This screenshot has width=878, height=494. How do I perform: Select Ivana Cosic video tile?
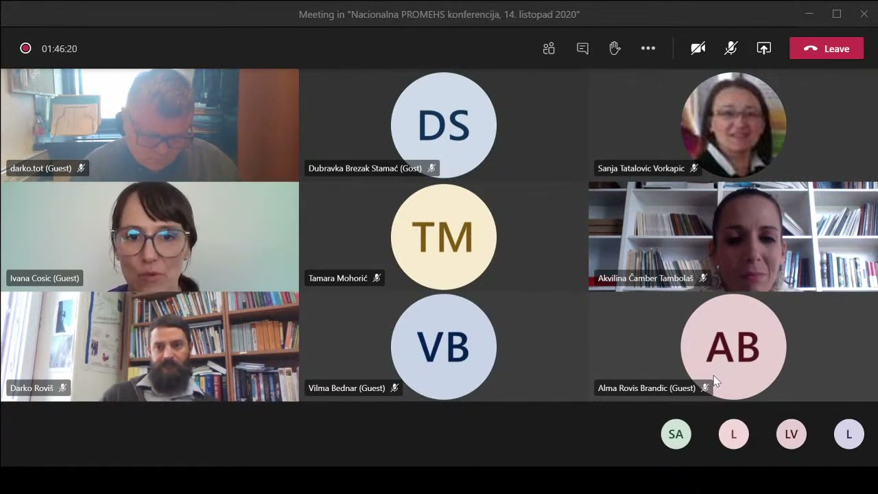150,237
